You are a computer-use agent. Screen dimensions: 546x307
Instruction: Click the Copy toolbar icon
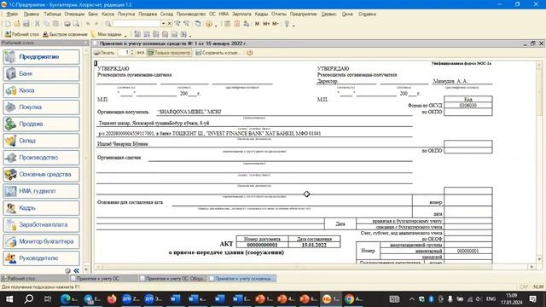pyautogui.click(x=46, y=24)
